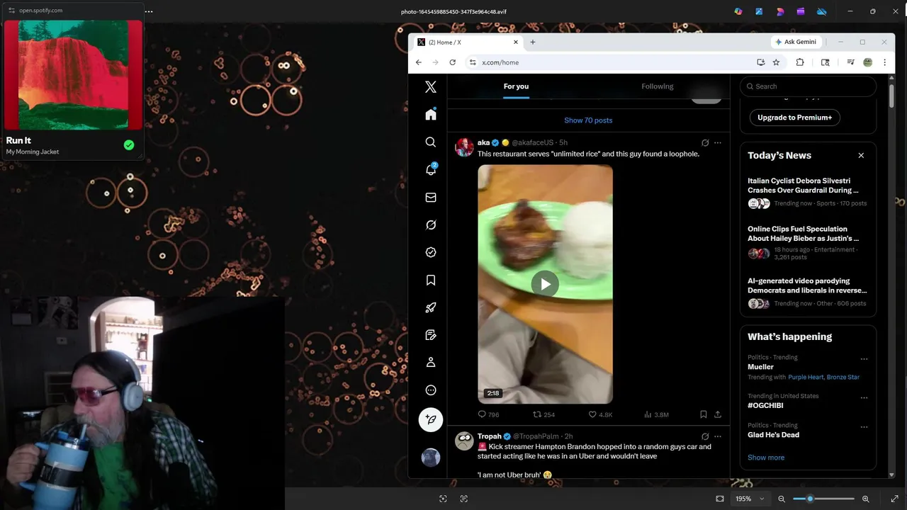View analytics of the unlimited rice post
Viewport: 907px width, 510px height.
coord(656,414)
